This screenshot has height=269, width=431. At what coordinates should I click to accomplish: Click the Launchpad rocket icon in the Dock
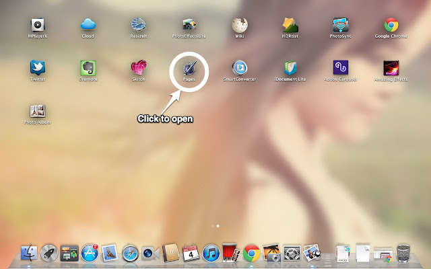[x=49, y=253]
